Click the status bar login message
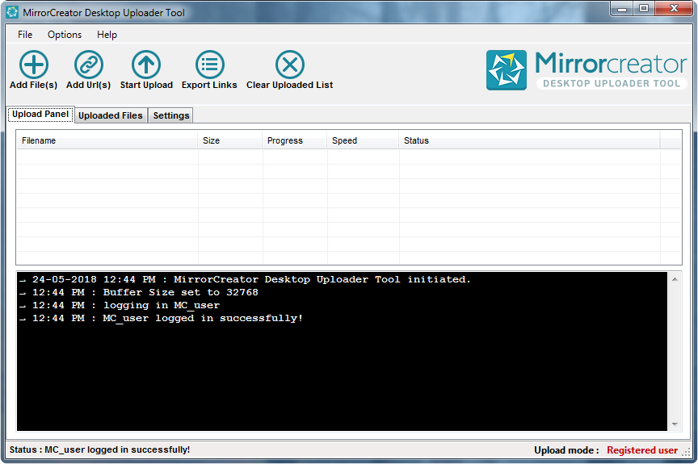 tap(99, 449)
